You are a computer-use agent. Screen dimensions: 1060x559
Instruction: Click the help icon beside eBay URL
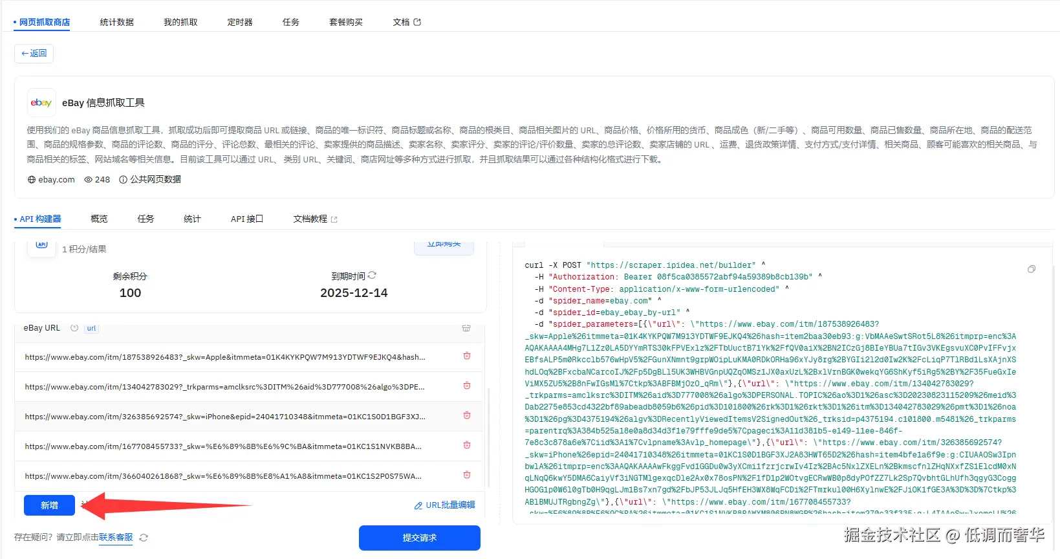tap(74, 328)
